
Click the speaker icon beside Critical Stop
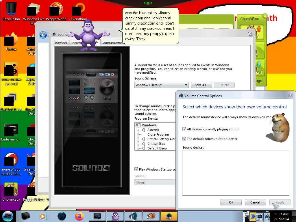click(143, 144)
